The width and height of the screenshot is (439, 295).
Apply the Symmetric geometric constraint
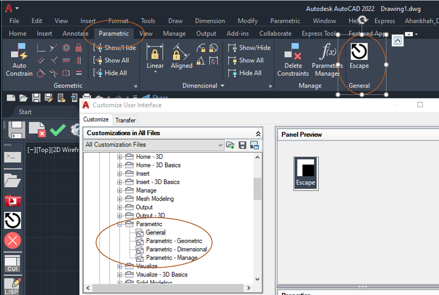point(66,73)
